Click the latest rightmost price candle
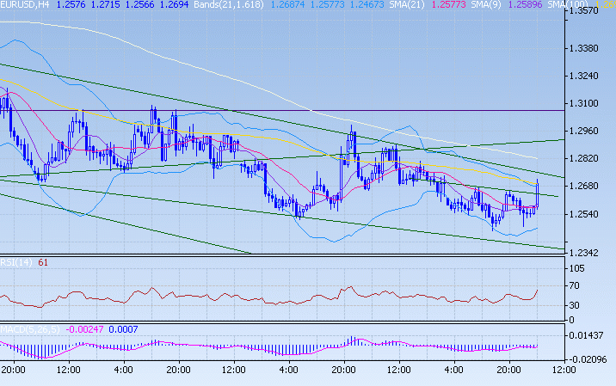 537,195
